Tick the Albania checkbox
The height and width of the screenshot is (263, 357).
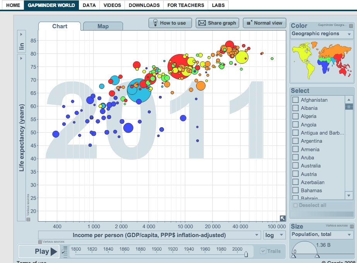[295, 108]
